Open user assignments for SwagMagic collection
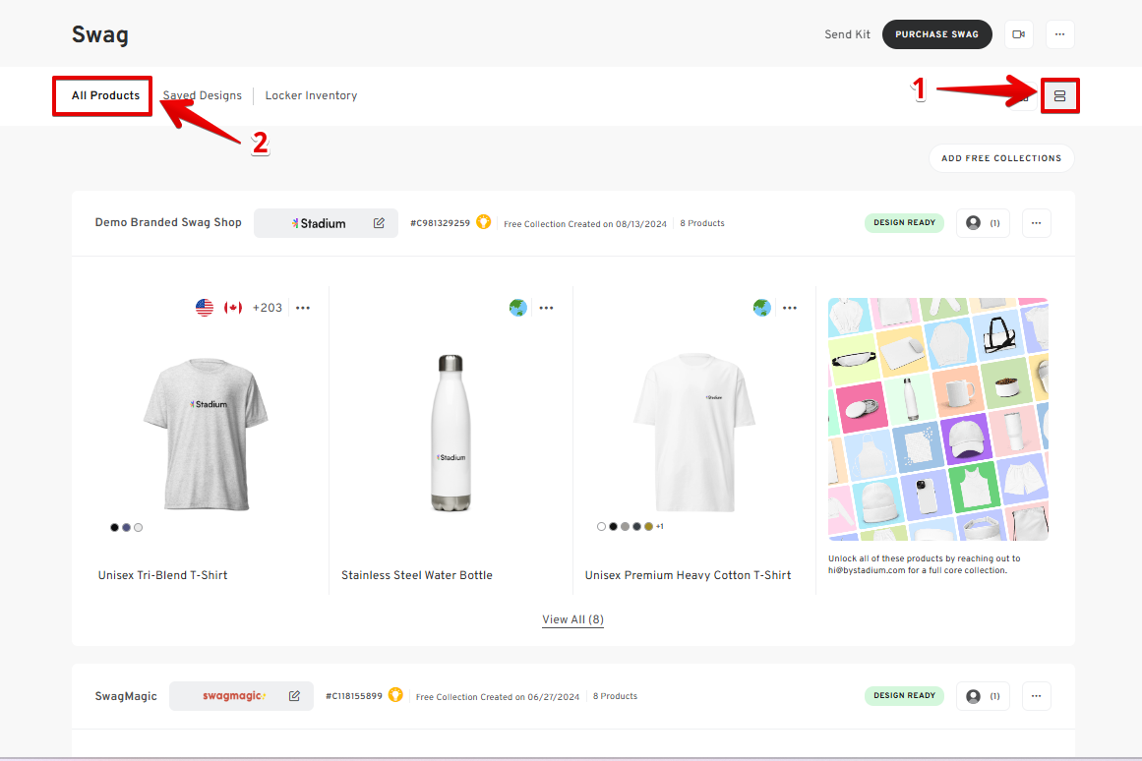The height and width of the screenshot is (761, 1142). [982, 696]
